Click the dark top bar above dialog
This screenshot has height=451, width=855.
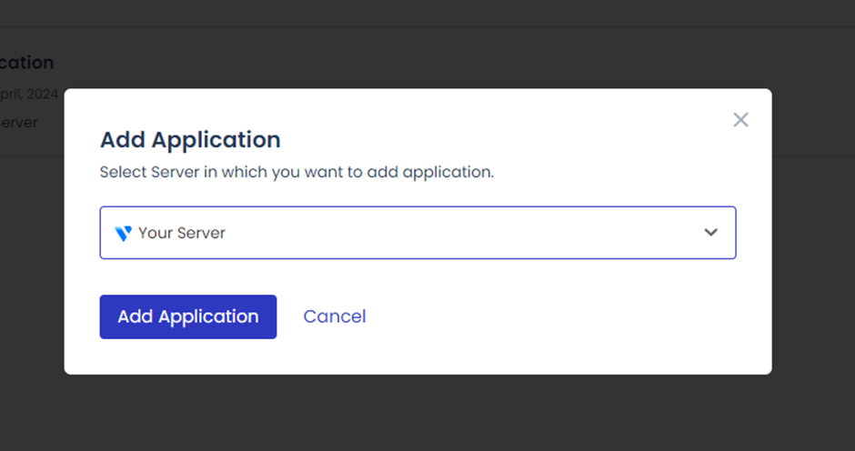click(427, 13)
